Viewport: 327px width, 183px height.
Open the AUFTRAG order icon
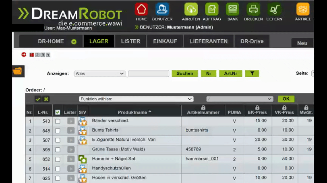[212, 9]
